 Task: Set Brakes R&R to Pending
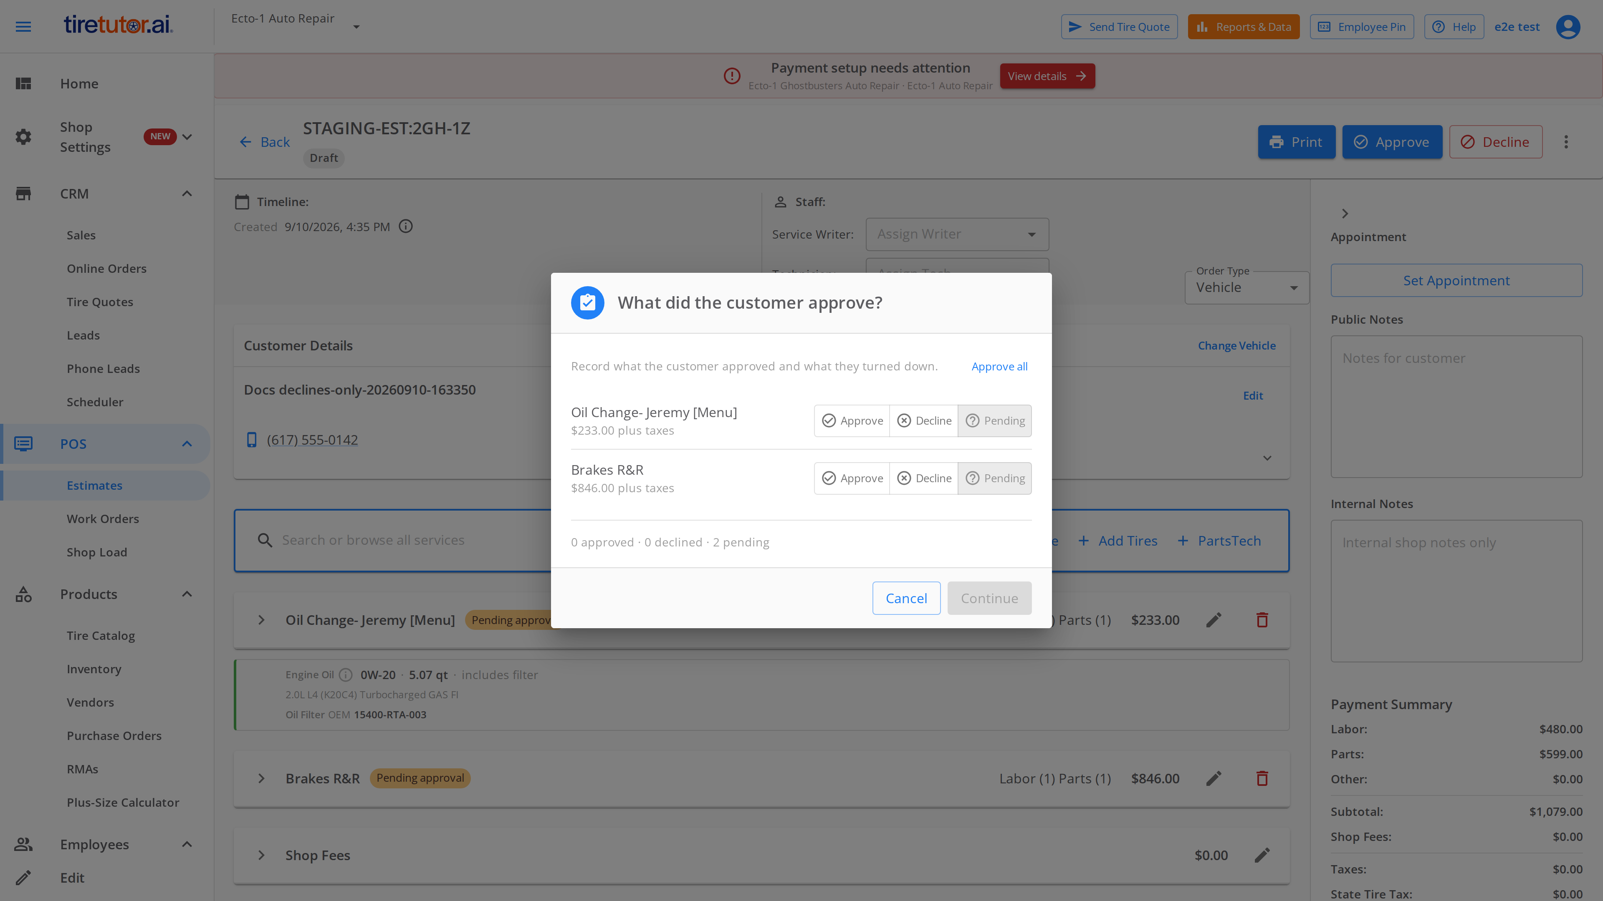tap(994, 478)
